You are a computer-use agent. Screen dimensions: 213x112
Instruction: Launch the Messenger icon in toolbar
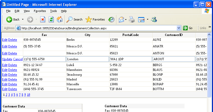point(154,19)
